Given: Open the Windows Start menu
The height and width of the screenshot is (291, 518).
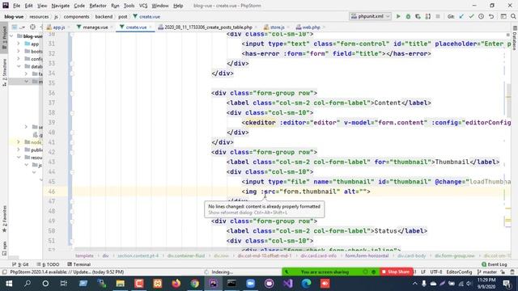Looking at the screenshot, I should [9, 284].
